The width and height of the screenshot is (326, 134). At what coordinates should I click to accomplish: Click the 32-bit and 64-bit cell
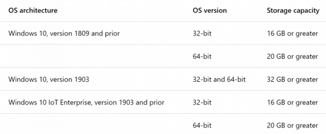(219, 79)
